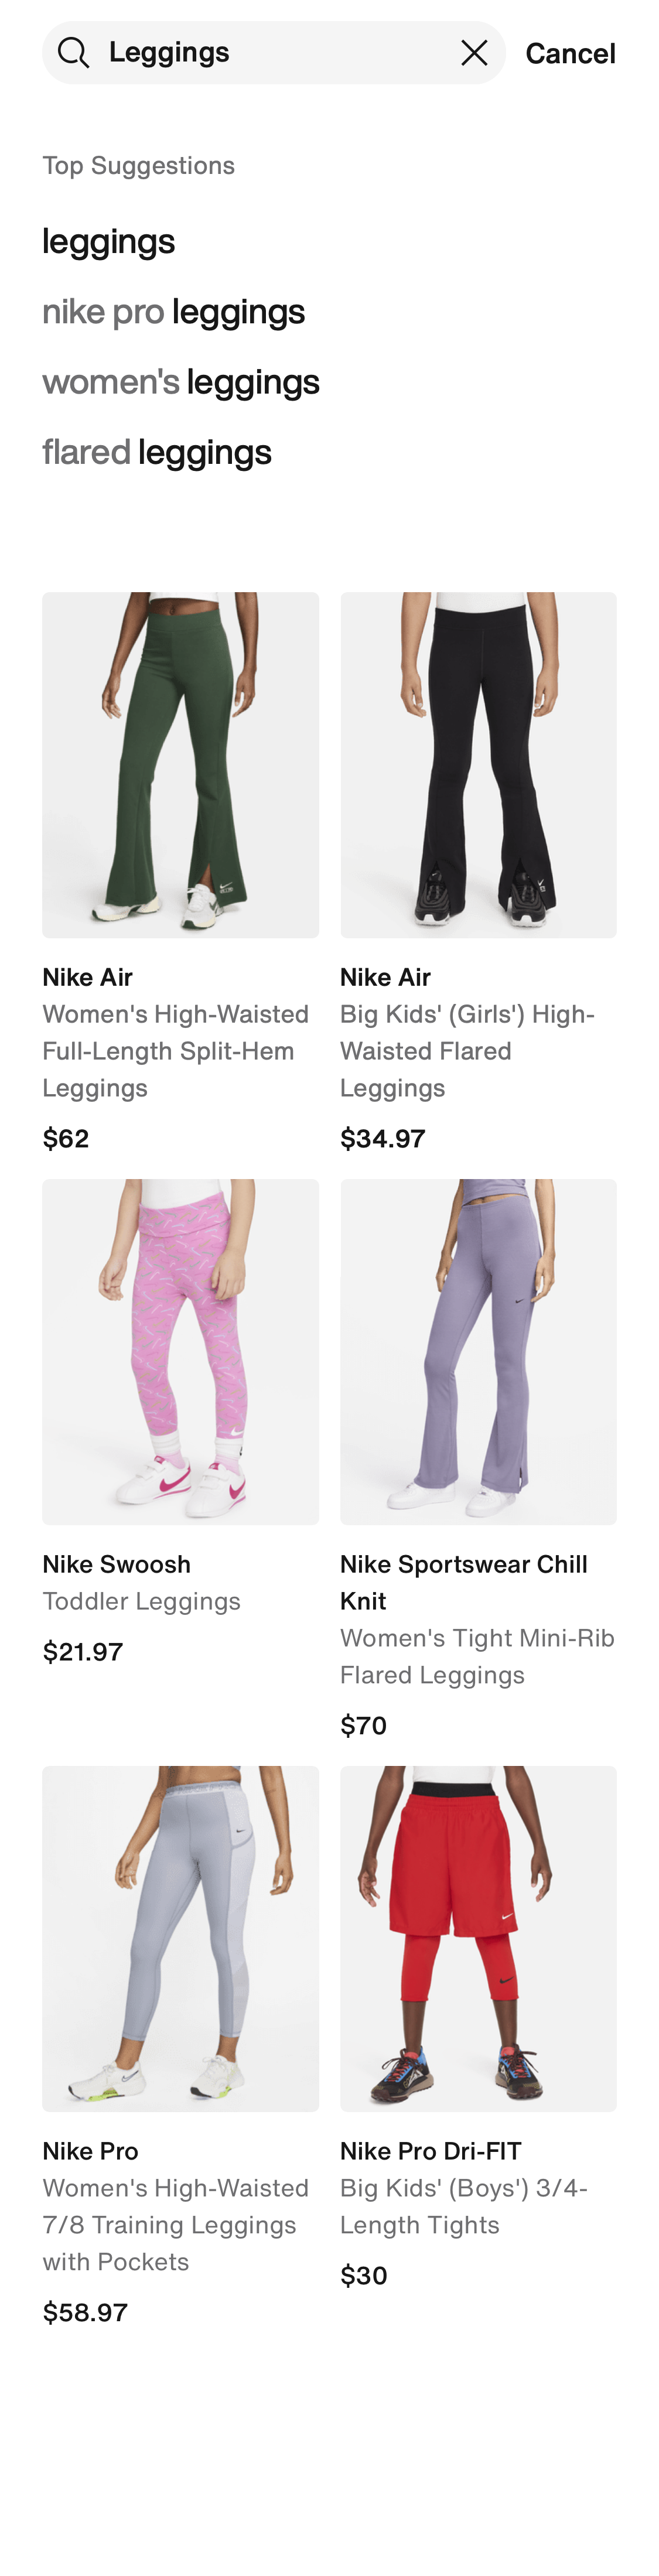Tap Big Kids' High-Waisted Flared Leggings description
Screen dimensions: 659x2576
[467, 1051]
